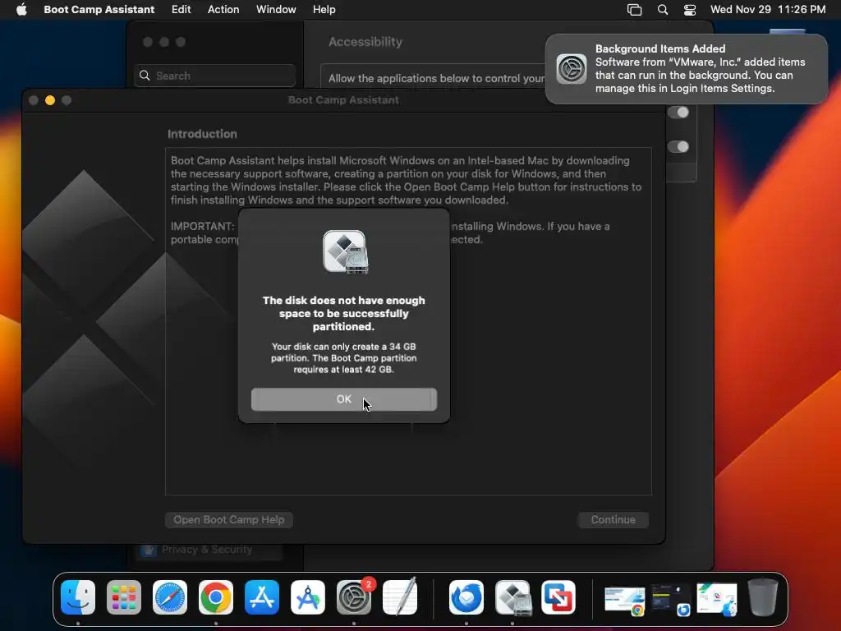Viewport: 841px width, 631px height.
Task: Open the Help menu
Action: (x=324, y=10)
